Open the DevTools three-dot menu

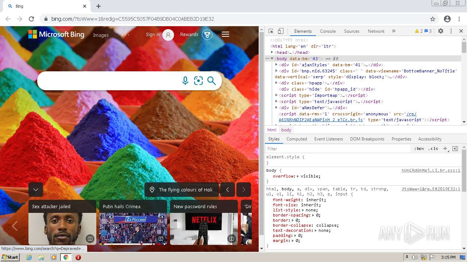tap(451, 31)
